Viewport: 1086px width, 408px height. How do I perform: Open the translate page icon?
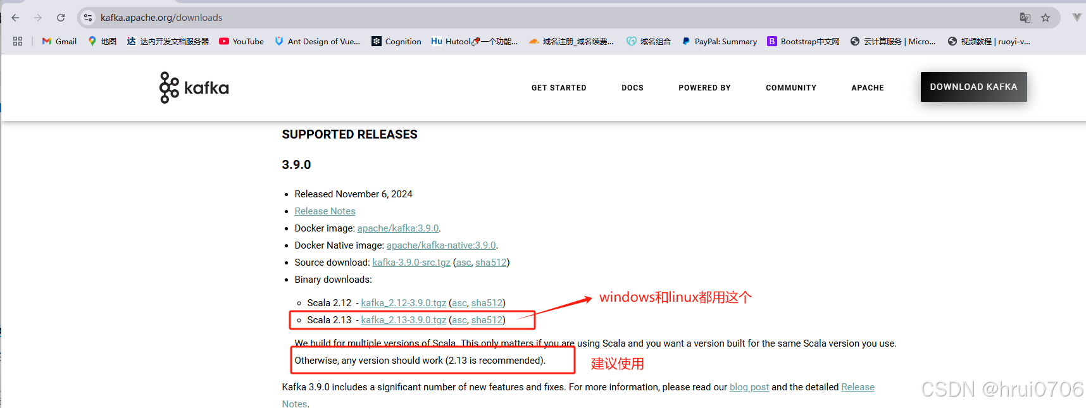coord(1025,18)
